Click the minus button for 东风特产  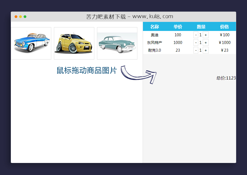(196, 42)
